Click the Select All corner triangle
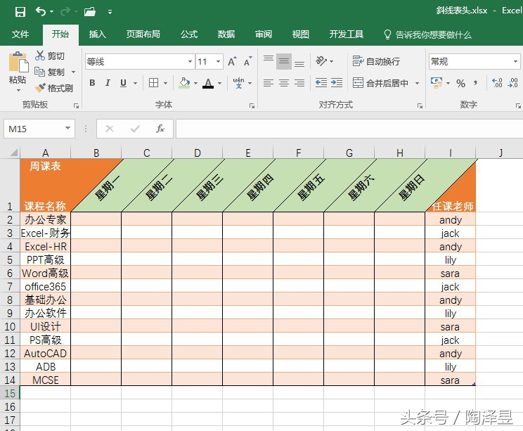 pos(13,153)
